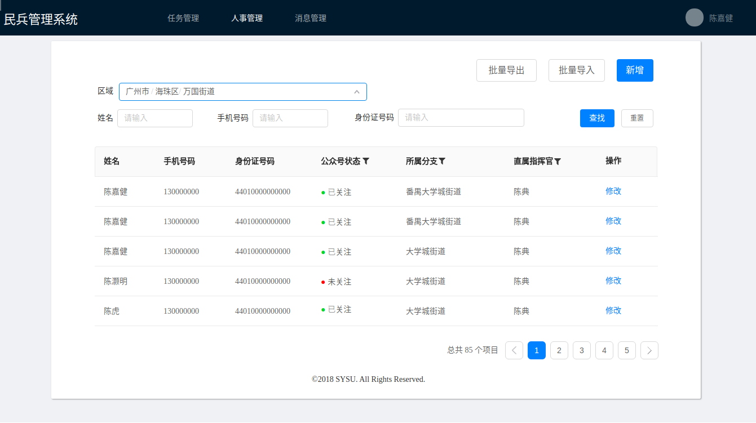756x423 pixels.
Task: Click 总共 85 个项目 total count text
Action: click(x=473, y=350)
